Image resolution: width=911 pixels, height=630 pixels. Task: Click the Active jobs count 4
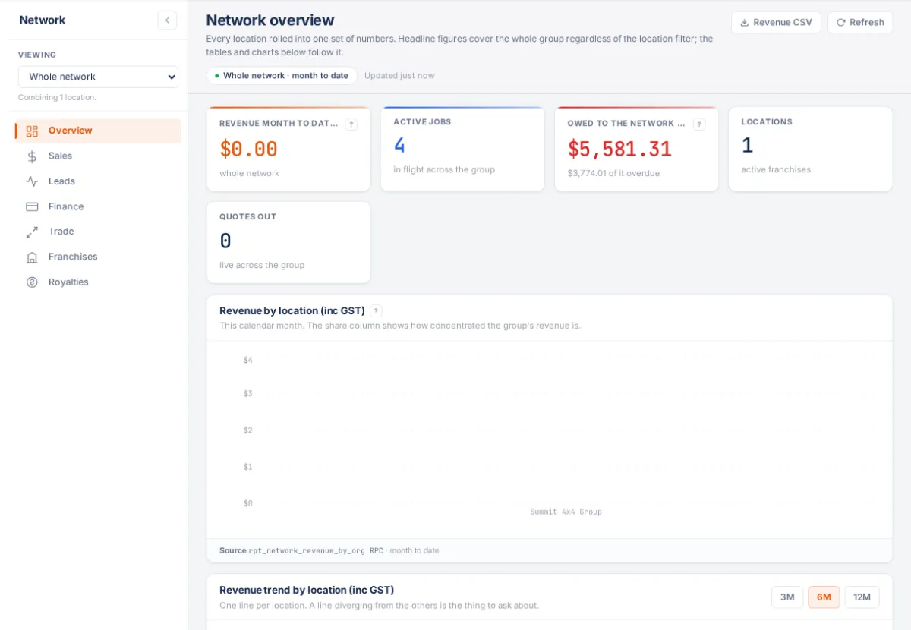pyautogui.click(x=399, y=145)
